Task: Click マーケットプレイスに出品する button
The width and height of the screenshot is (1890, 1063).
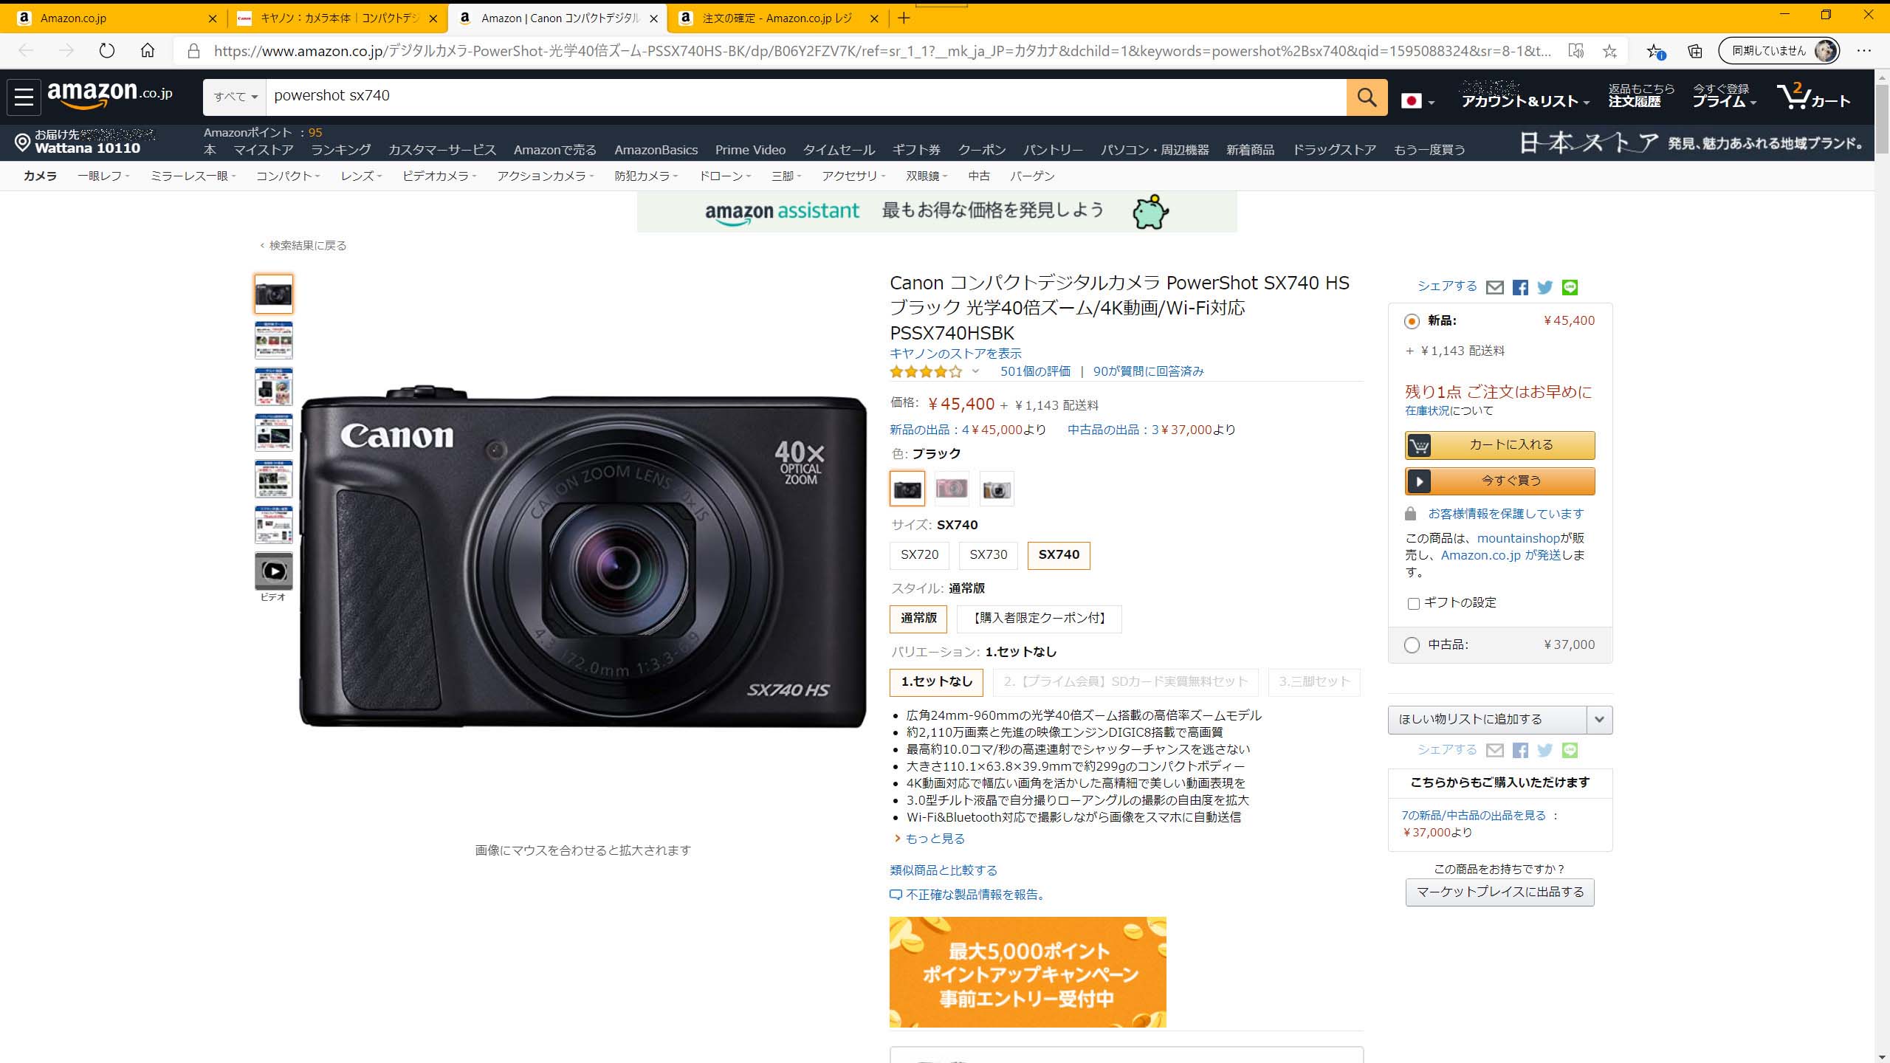Action: [x=1499, y=892]
